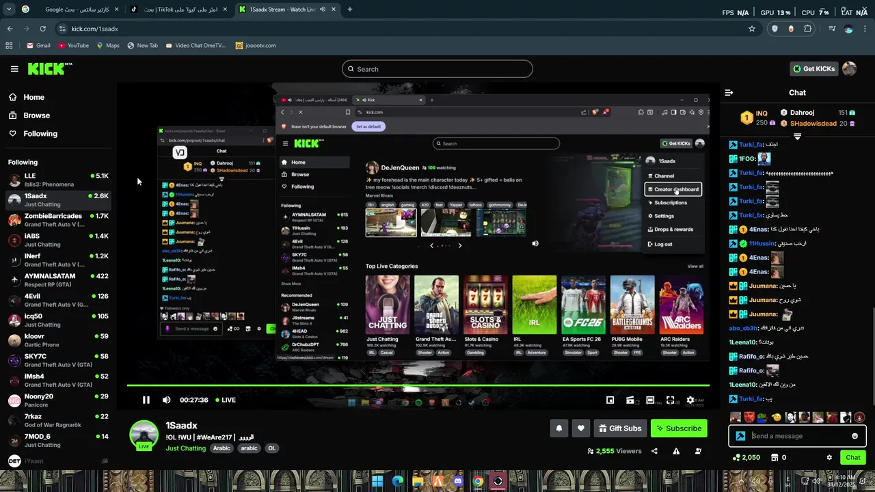Open the emote picker in message box
Viewport: 875px width, 492px height.
pyautogui.click(x=854, y=436)
